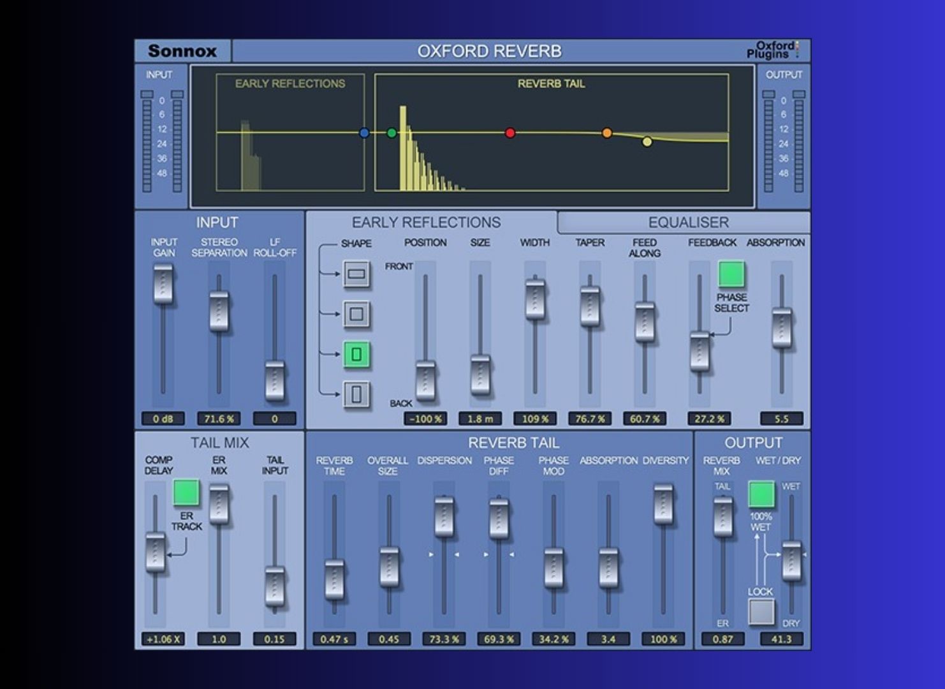Click the ER Mix value 1.0
The height and width of the screenshot is (689, 945).
(219, 639)
